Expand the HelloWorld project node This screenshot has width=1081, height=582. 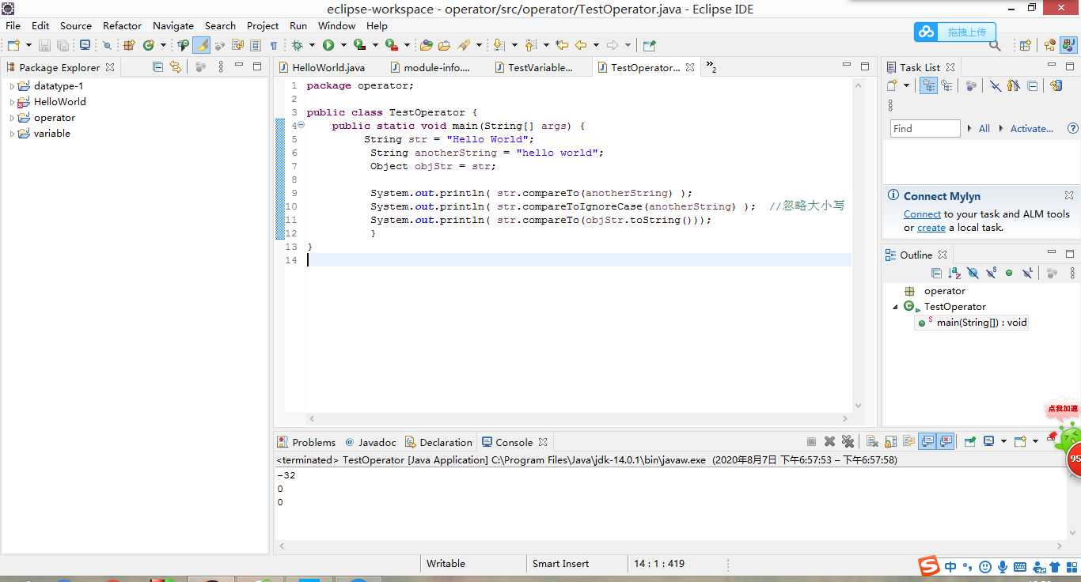(x=11, y=102)
